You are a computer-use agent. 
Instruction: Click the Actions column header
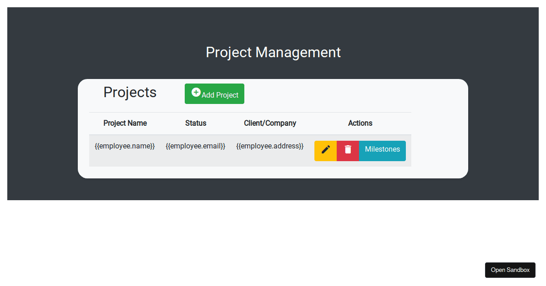point(360,123)
